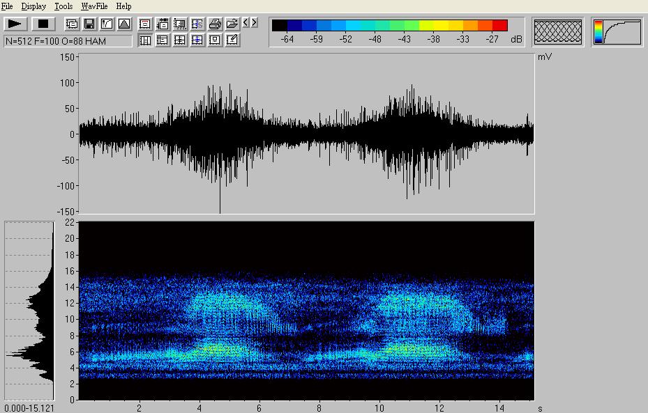
Task: Click the floppy disk save icon
Action: [x=89, y=24]
